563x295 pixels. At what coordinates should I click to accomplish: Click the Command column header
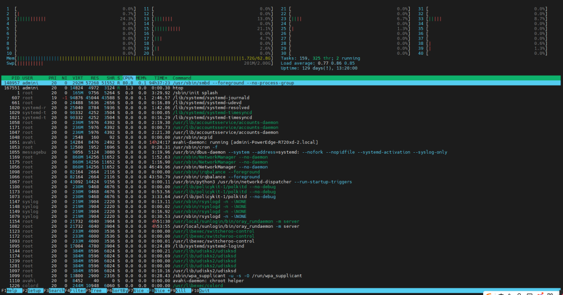(x=182, y=78)
